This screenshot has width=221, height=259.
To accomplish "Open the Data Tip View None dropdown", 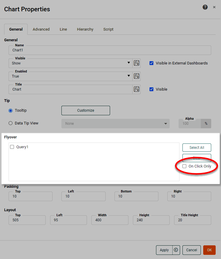I will click(x=115, y=124).
